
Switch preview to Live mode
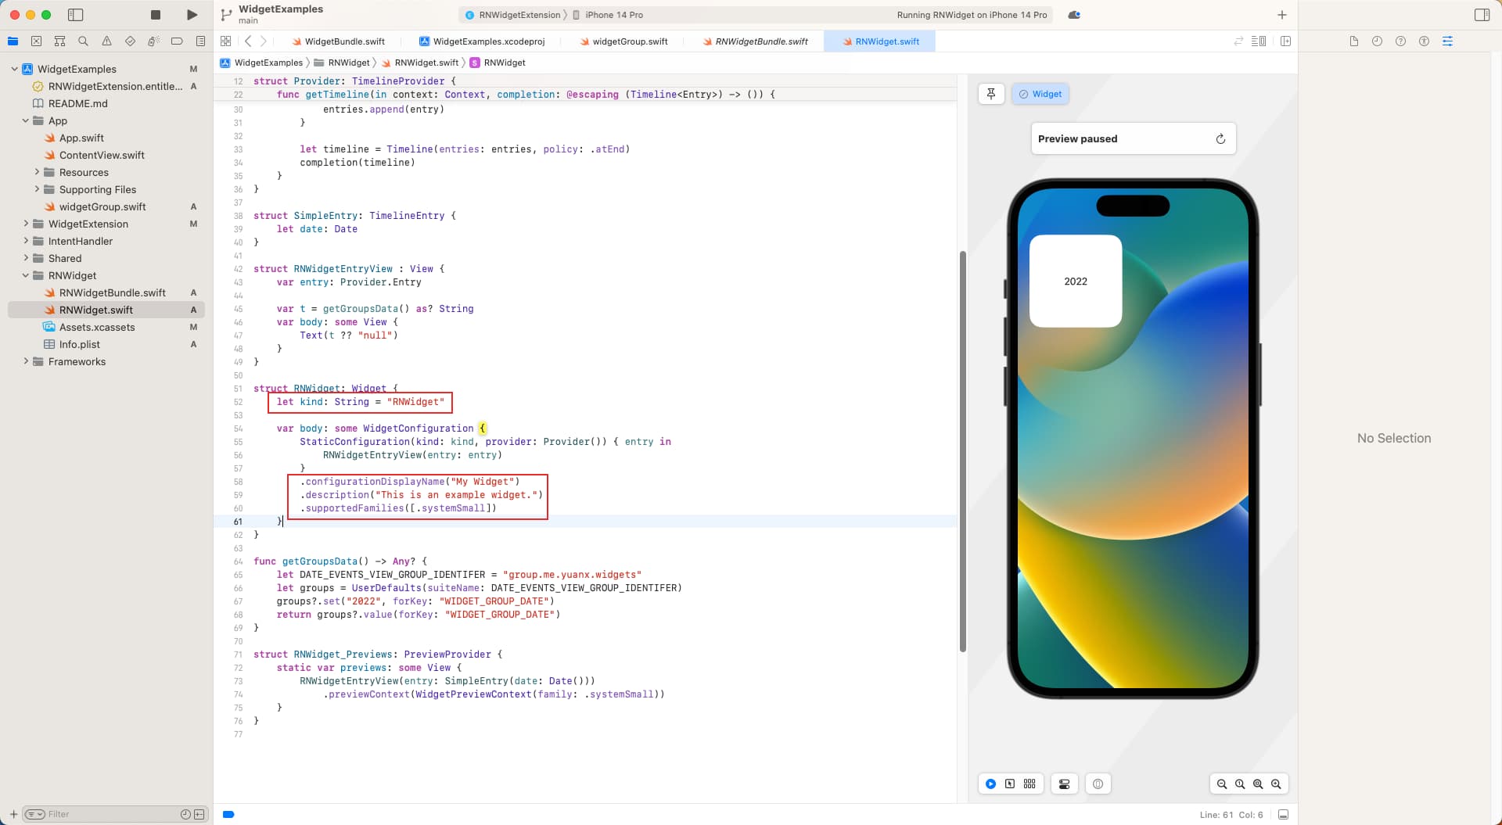pos(990,784)
